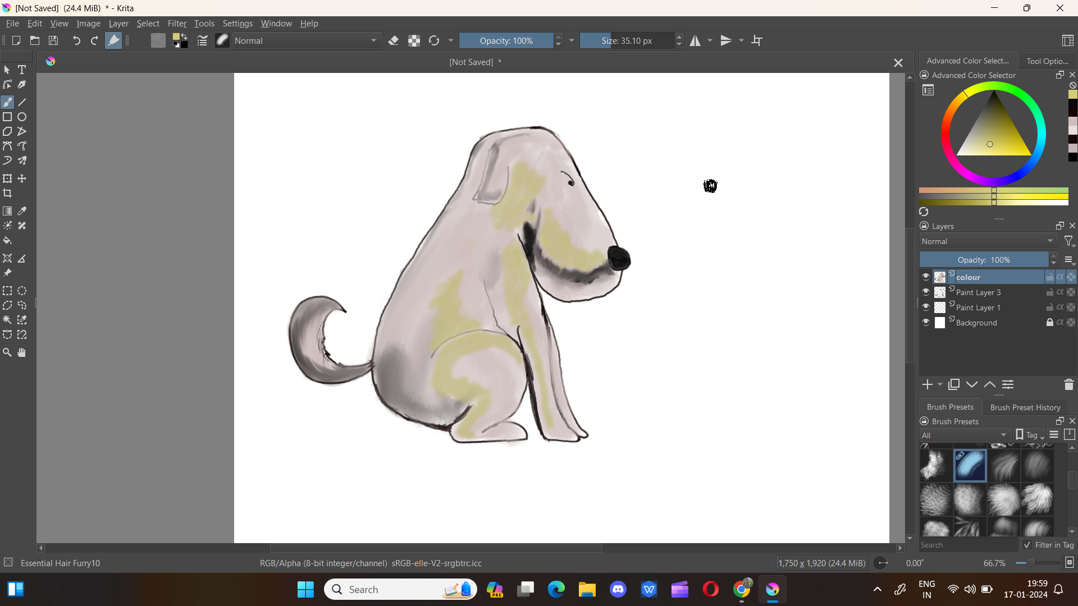Uncheck the Filter in Tag checkbox
Viewport: 1078px width, 606px height.
point(1027,545)
